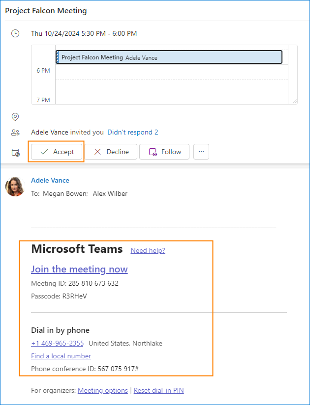
Task: Decline the meeting invitation
Action: click(111, 152)
